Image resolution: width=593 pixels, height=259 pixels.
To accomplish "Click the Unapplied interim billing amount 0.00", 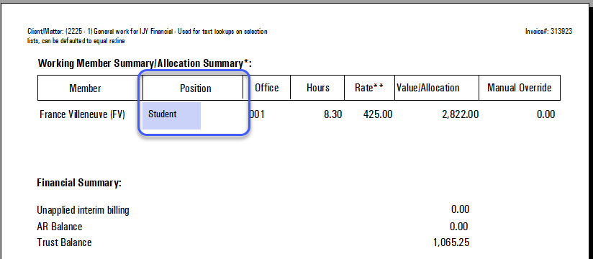I will pos(461,209).
